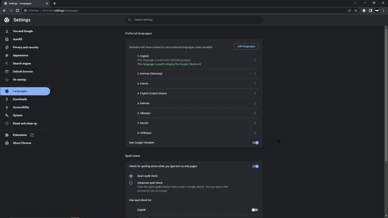
Task: Click the Add languages button
Action: pos(246,47)
